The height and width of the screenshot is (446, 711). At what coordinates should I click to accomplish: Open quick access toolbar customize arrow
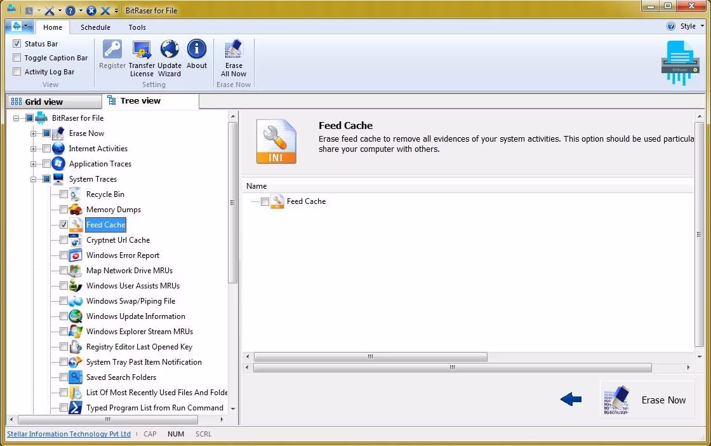[x=117, y=10]
